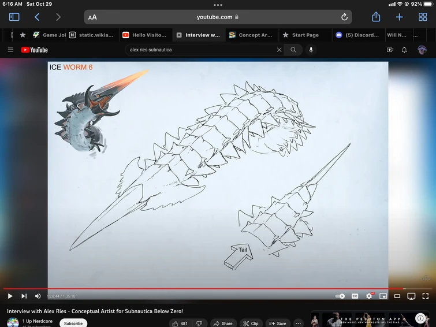Image resolution: width=436 pixels, height=327 pixels.
Task: Click the video title text
Action: tap(95, 311)
